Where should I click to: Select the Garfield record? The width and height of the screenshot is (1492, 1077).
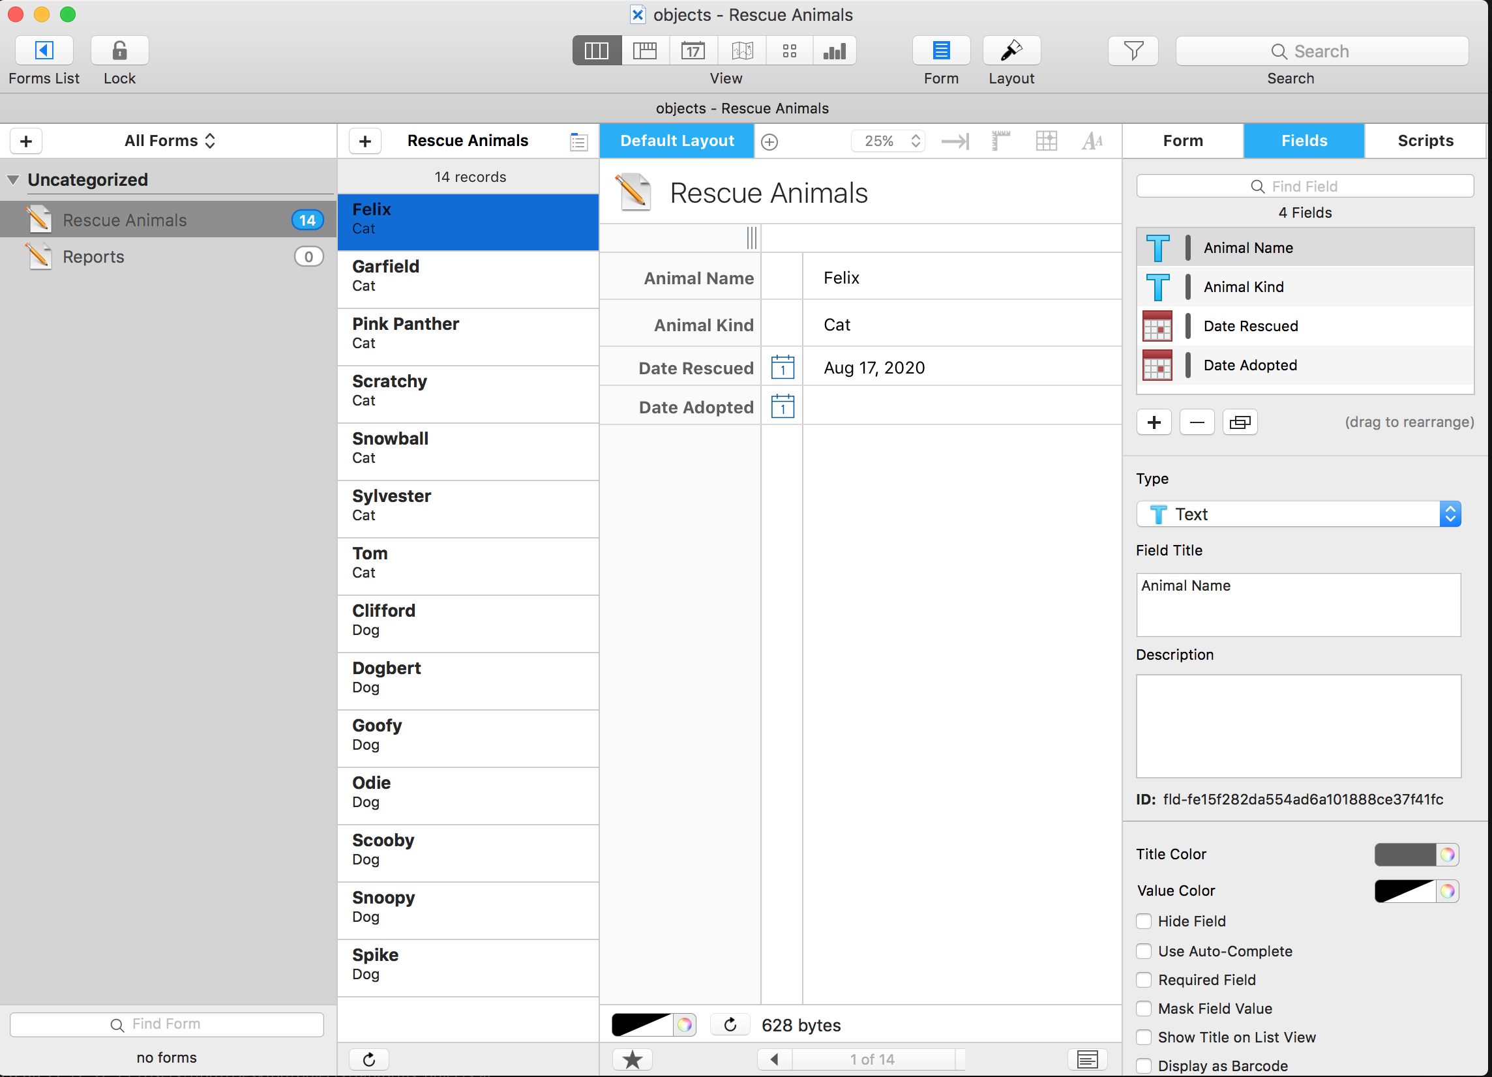point(468,276)
